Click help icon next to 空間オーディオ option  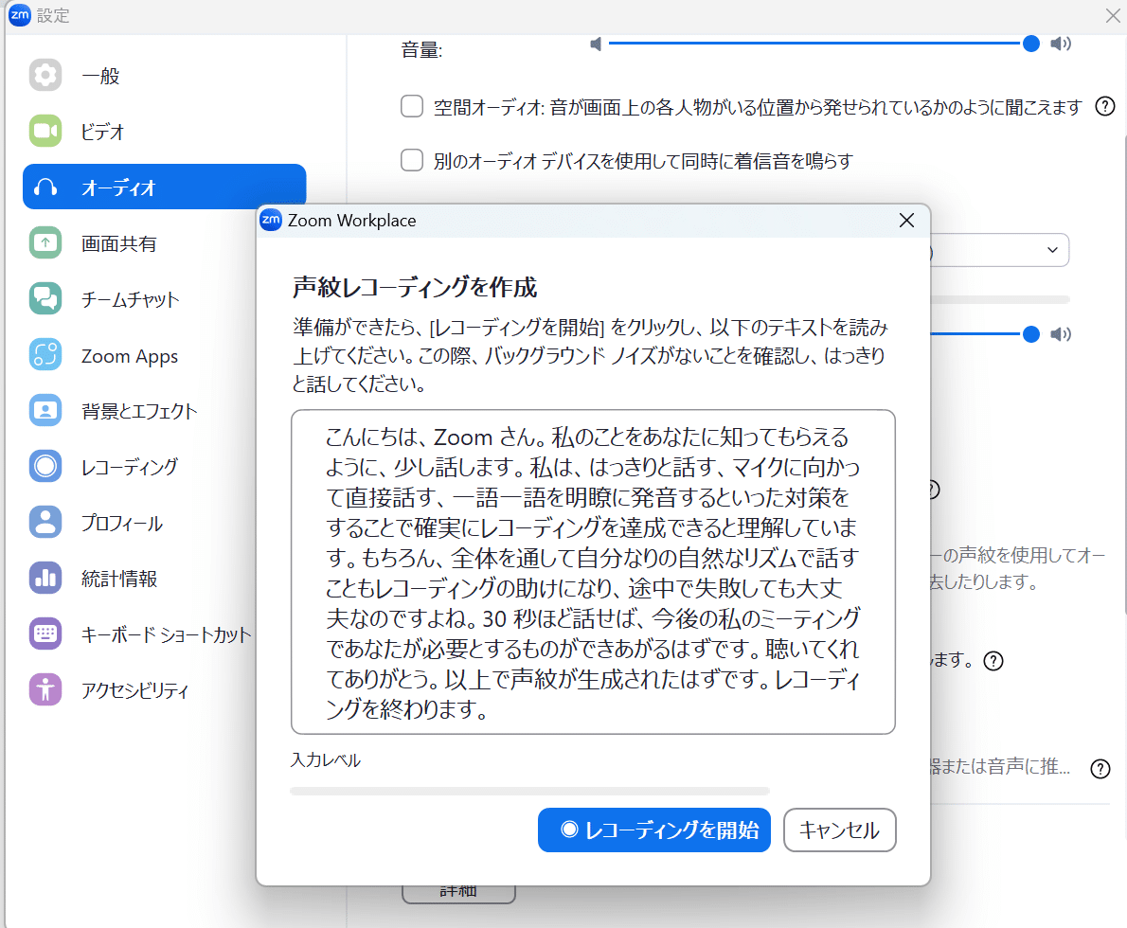point(1104,106)
